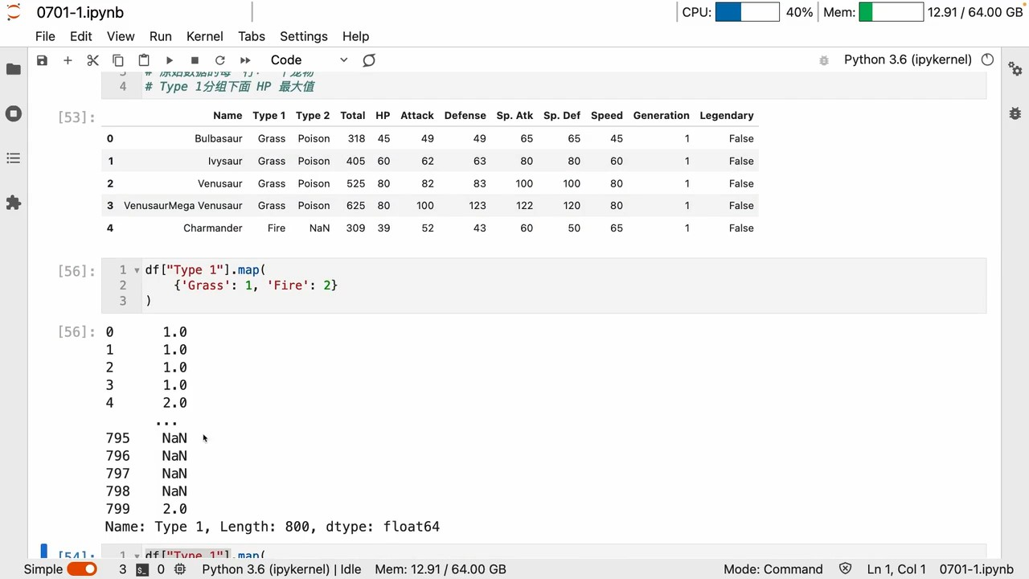Click Python 3.6 (ipykernel) | Idle status
The width and height of the screenshot is (1029, 579).
281,569
